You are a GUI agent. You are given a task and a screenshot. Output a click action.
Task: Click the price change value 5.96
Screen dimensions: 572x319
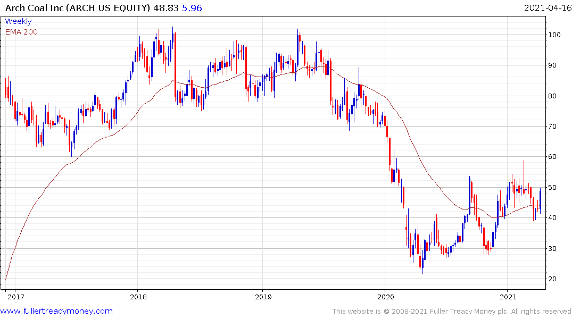(192, 8)
